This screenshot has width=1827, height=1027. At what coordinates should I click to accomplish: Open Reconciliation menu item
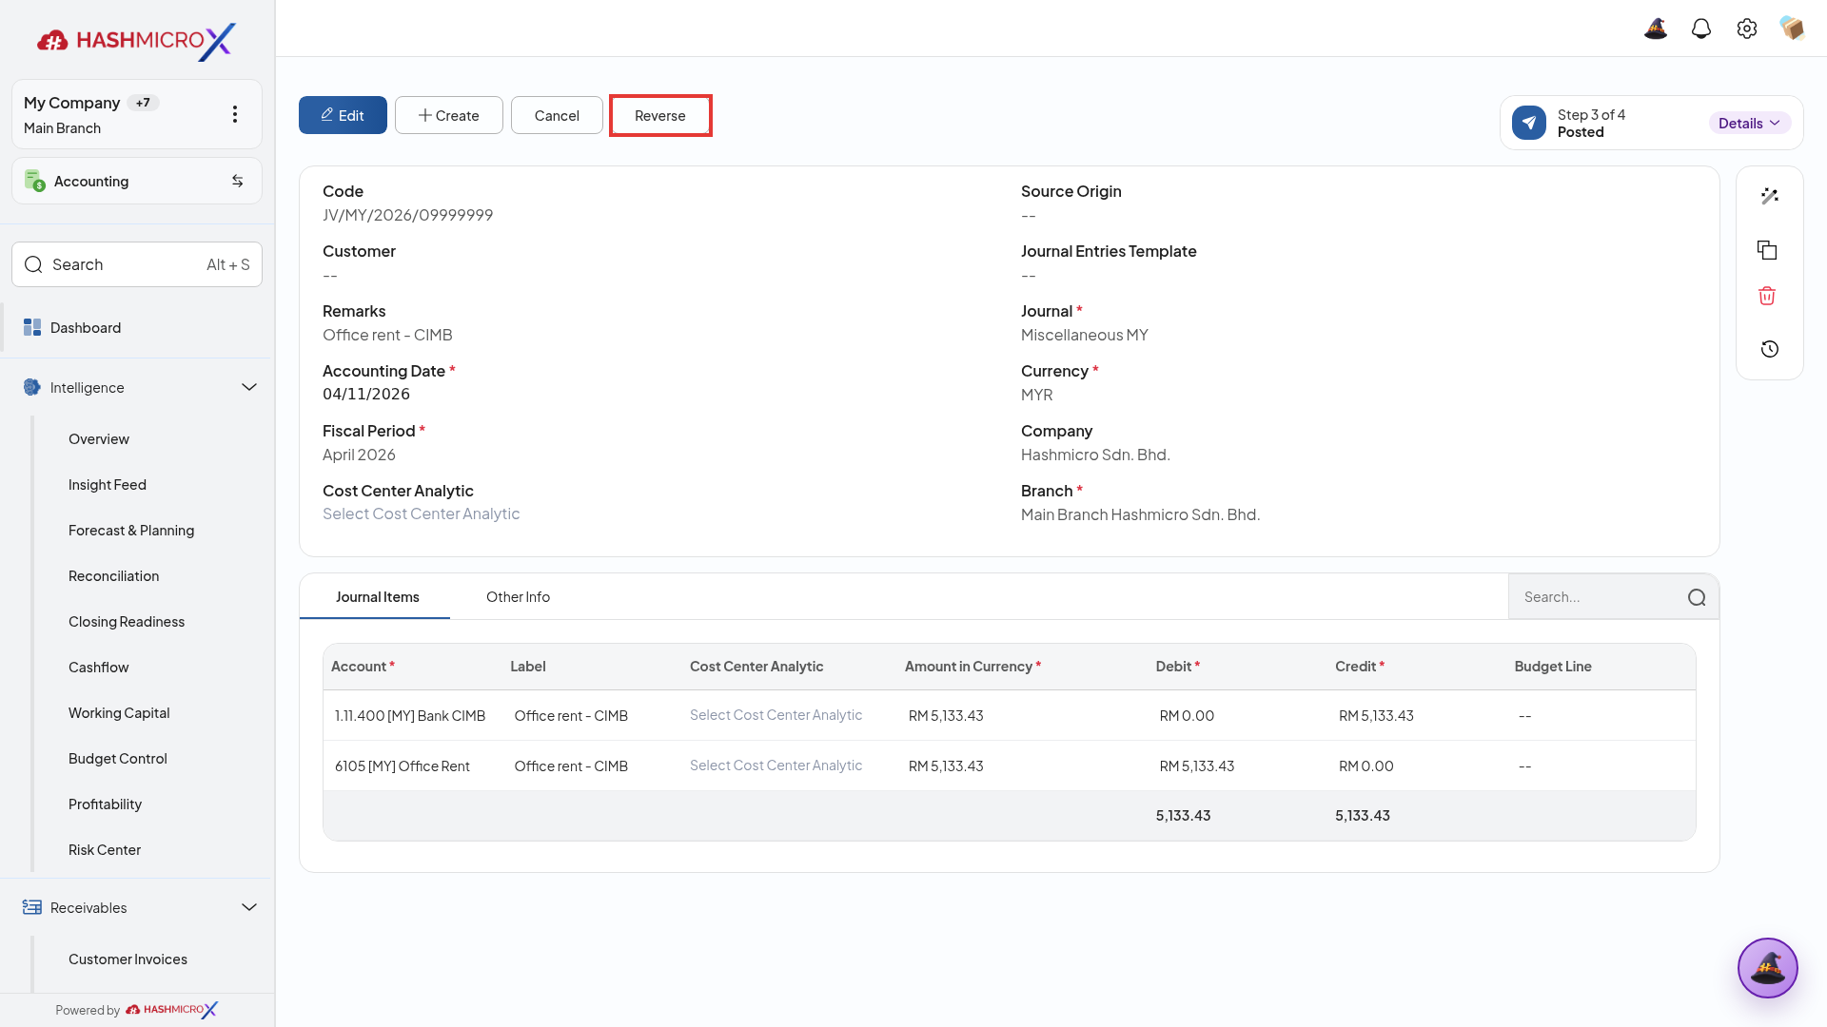[113, 575]
